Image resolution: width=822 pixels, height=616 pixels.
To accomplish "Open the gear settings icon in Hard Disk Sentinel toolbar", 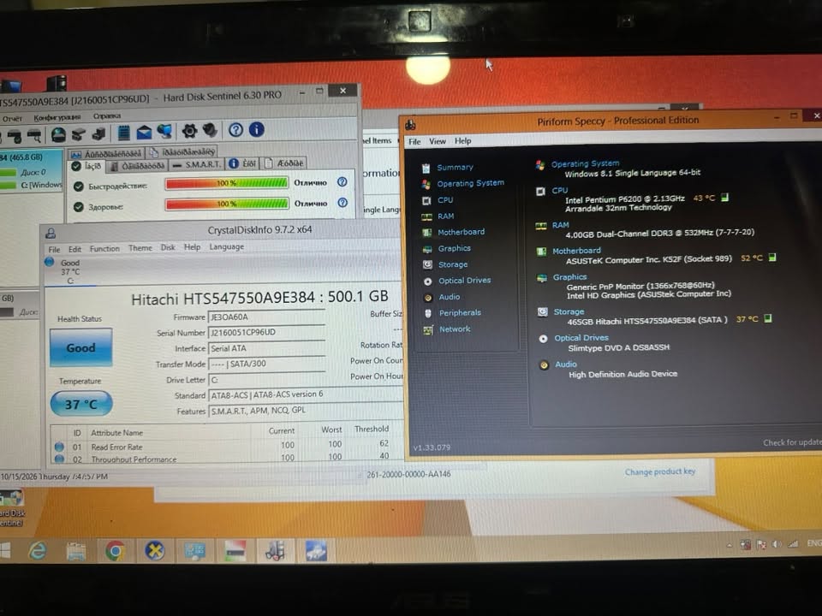I will (x=190, y=131).
